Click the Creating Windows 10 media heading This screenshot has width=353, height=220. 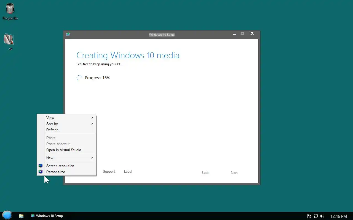128,55
